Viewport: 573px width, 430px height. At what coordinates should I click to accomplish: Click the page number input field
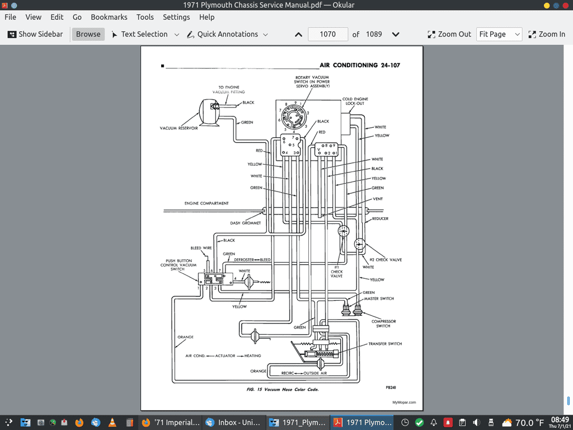pyautogui.click(x=327, y=34)
